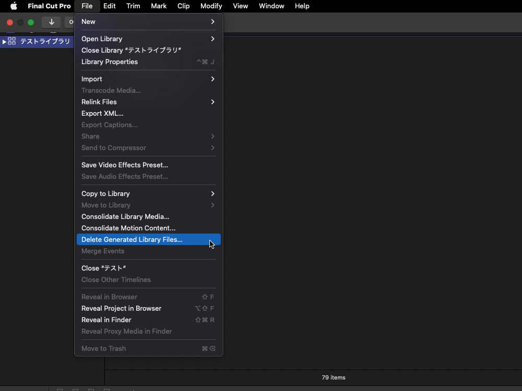
Task: Select Library Properties
Action: 148,62
